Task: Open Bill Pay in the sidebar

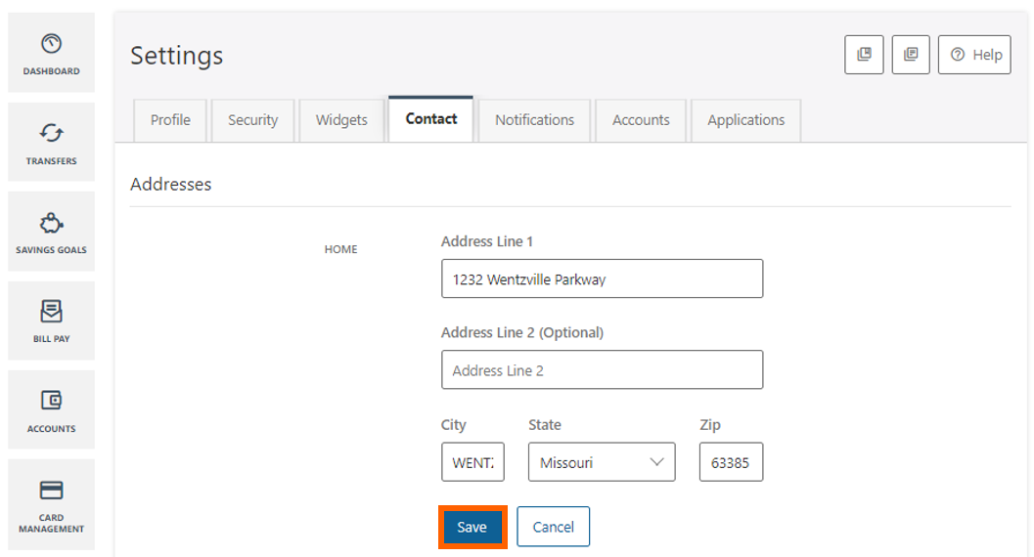Action: [x=52, y=321]
